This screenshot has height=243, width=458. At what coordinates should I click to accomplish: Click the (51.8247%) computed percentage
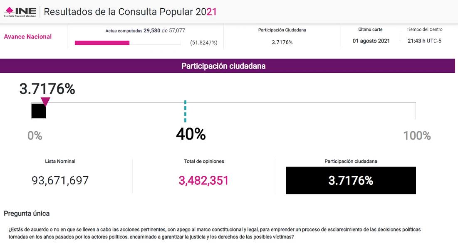(204, 43)
